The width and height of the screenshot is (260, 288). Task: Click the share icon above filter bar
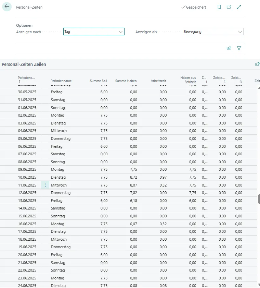[x=229, y=48]
